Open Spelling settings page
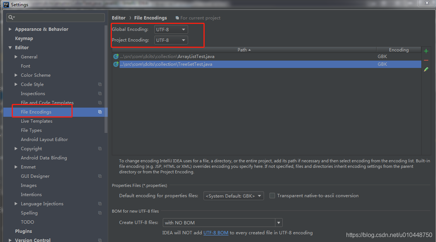The width and height of the screenshot is (436, 242). (x=29, y=213)
